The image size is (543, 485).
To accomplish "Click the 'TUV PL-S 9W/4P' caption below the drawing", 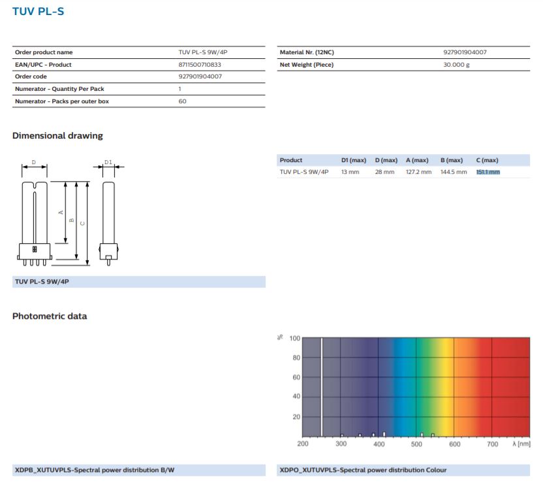I will [42, 282].
